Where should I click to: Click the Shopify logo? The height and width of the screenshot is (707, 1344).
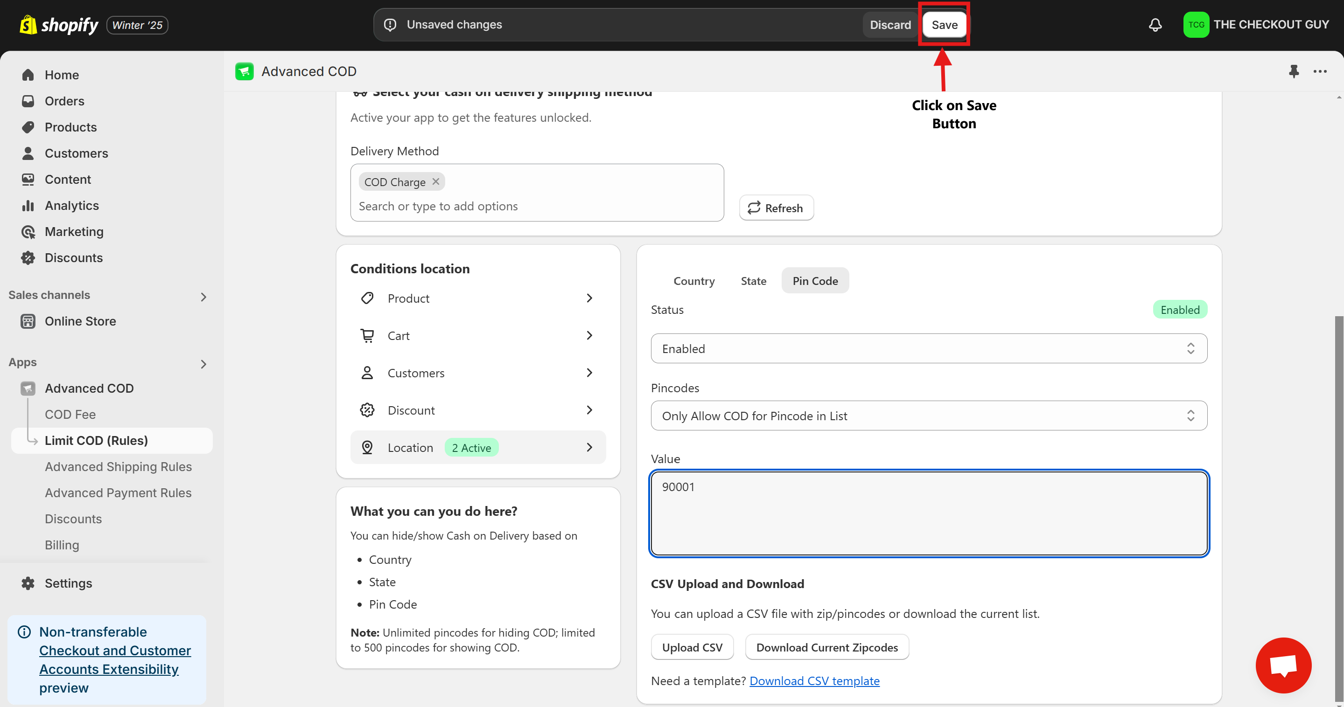(x=58, y=25)
